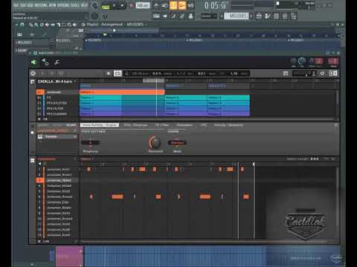Toggle the Maschine panel layout icon
Image resolution: width=357 pixels, height=267 pixels.
pos(333,73)
